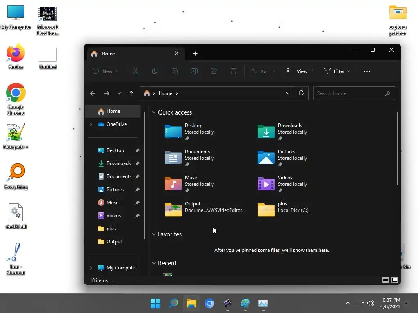Click the Back navigation arrow

[x=93, y=93]
